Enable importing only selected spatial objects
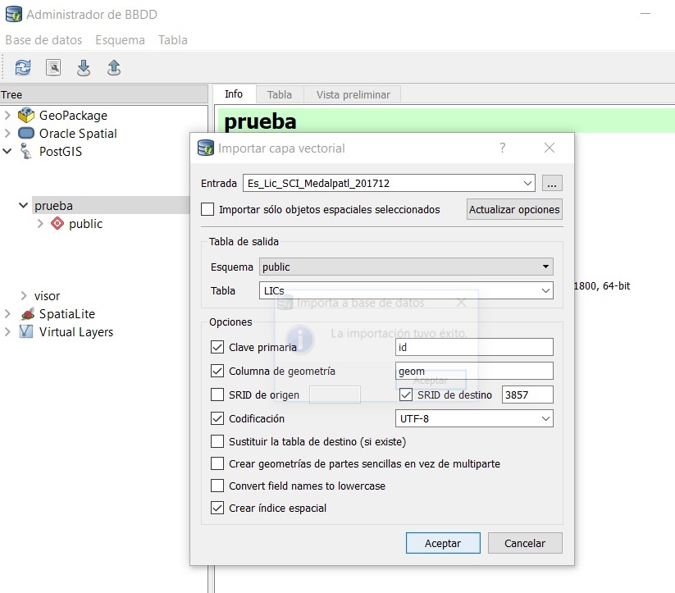675x593 pixels. click(208, 209)
